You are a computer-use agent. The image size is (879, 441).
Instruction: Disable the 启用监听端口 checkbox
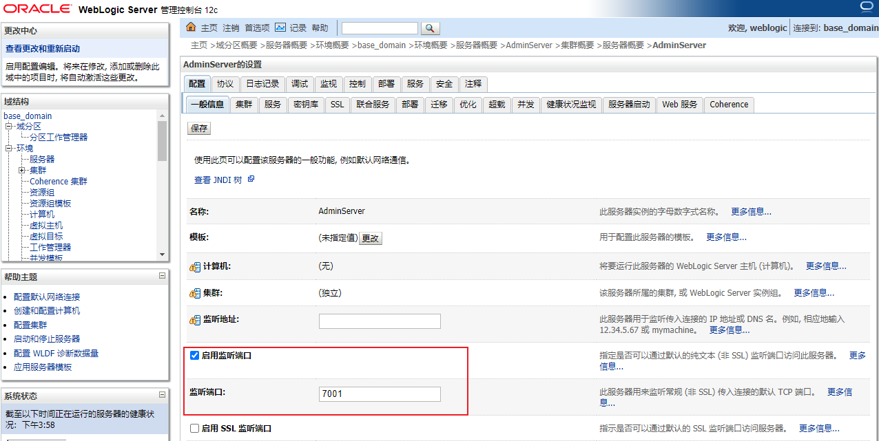(194, 356)
